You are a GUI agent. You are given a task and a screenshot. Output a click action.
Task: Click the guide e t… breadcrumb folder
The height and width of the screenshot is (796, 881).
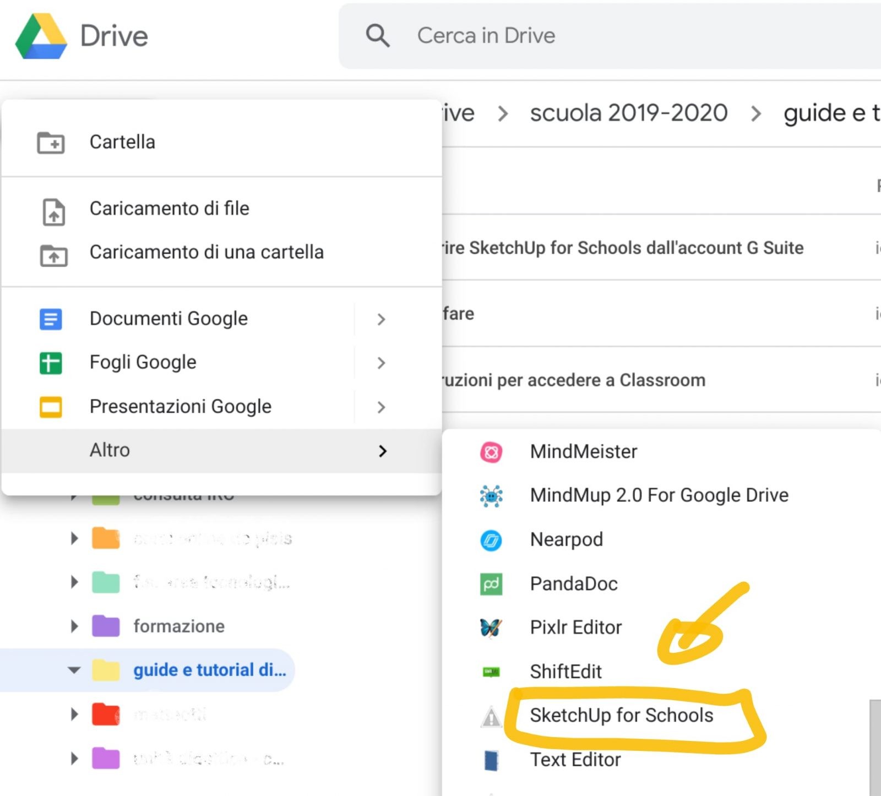click(x=832, y=113)
